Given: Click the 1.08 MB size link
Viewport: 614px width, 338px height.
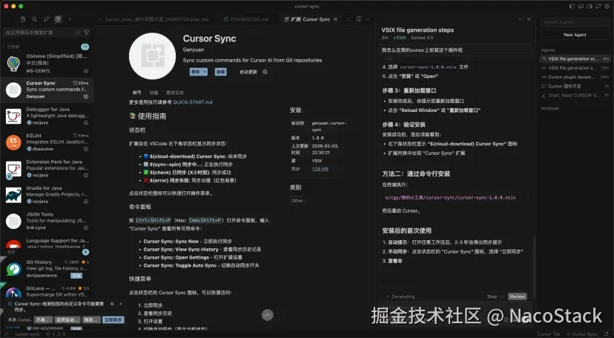Looking at the screenshot, I should click(320, 169).
